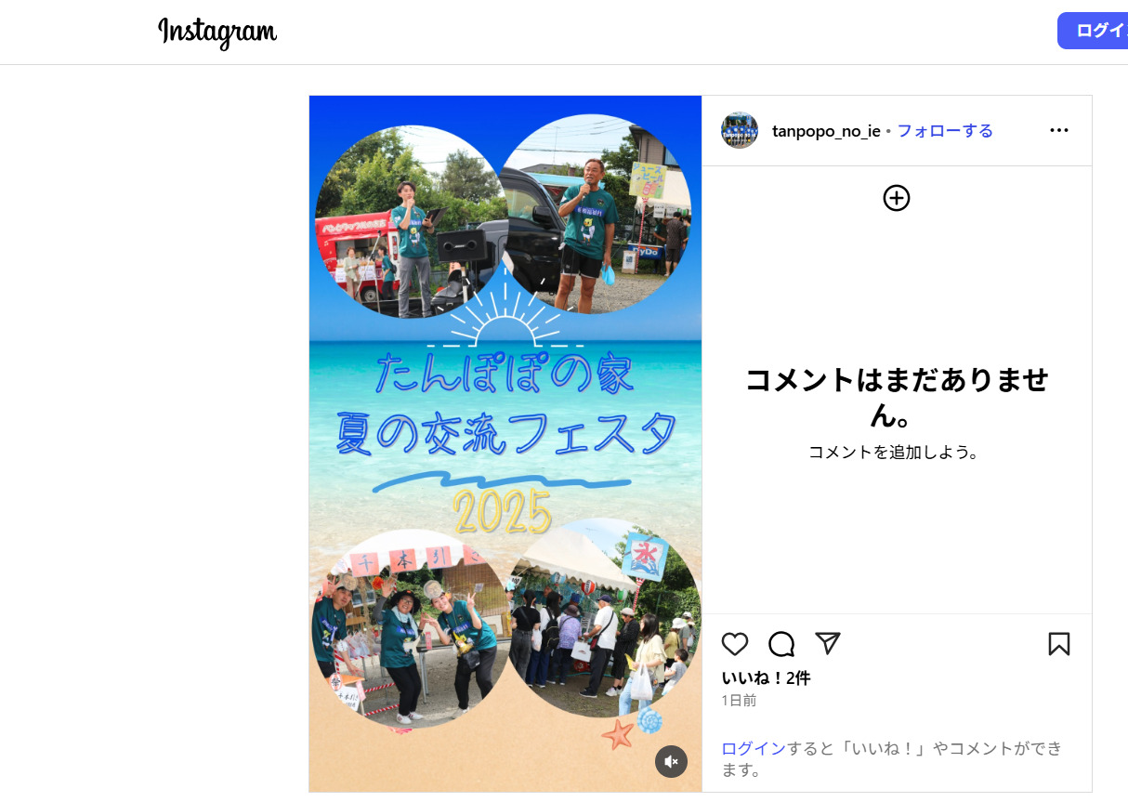
Task: Click the circled plus icon in comments
Action: (897, 198)
